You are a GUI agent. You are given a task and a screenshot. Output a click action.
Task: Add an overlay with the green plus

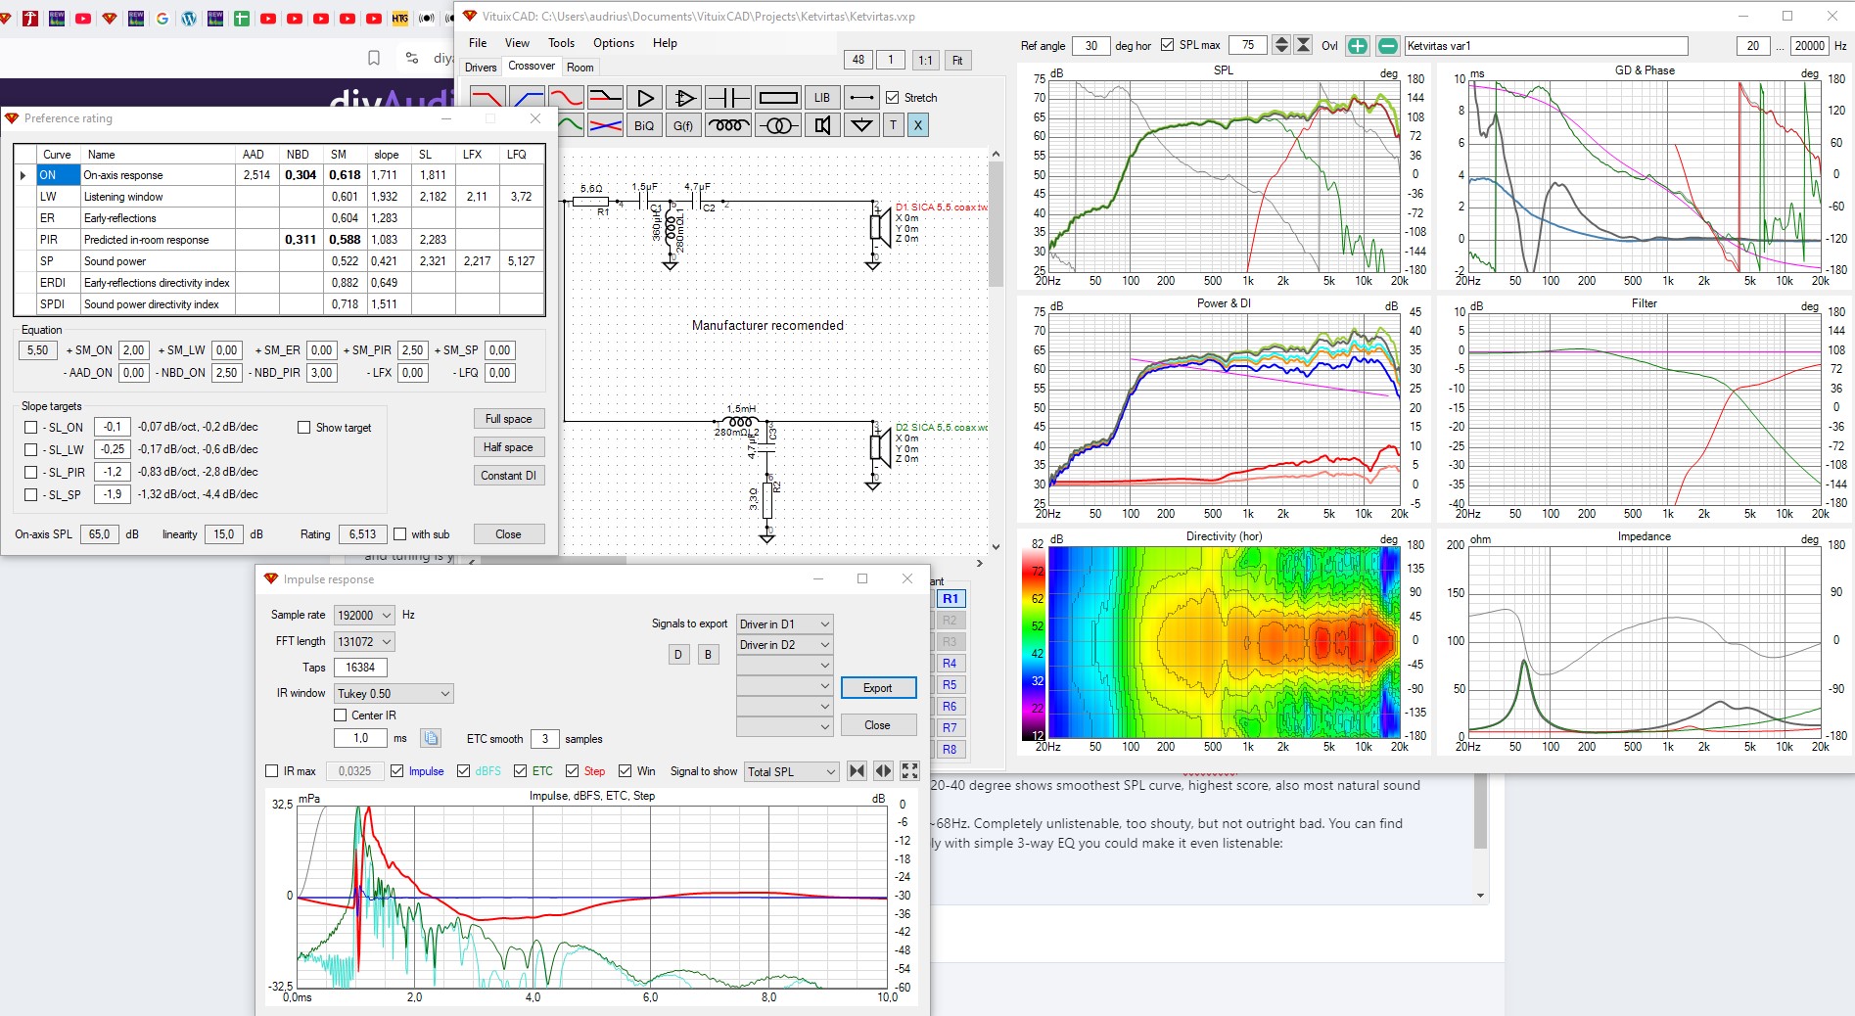pos(1358,46)
